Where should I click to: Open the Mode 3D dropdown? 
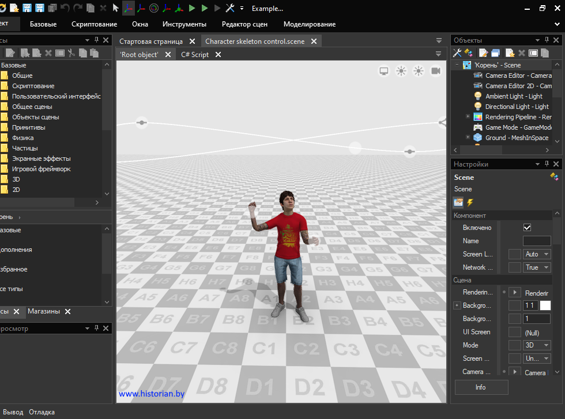point(537,345)
